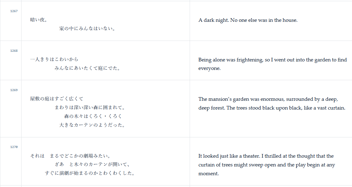
Task: Open line number 1268
Action: point(14,51)
